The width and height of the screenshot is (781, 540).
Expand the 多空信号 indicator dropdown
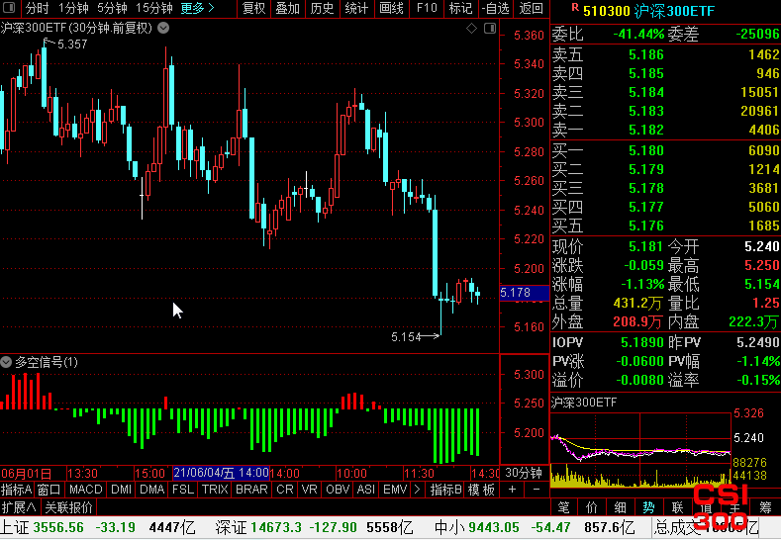pyautogui.click(x=6, y=362)
